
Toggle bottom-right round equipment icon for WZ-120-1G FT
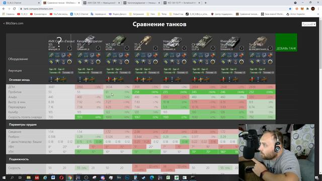(127, 62)
